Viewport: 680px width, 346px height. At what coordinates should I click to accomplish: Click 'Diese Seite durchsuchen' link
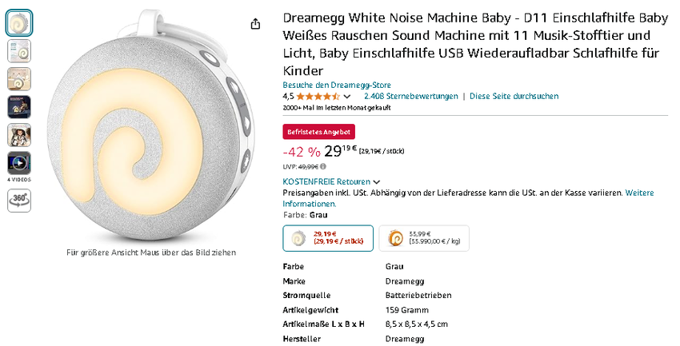514,96
